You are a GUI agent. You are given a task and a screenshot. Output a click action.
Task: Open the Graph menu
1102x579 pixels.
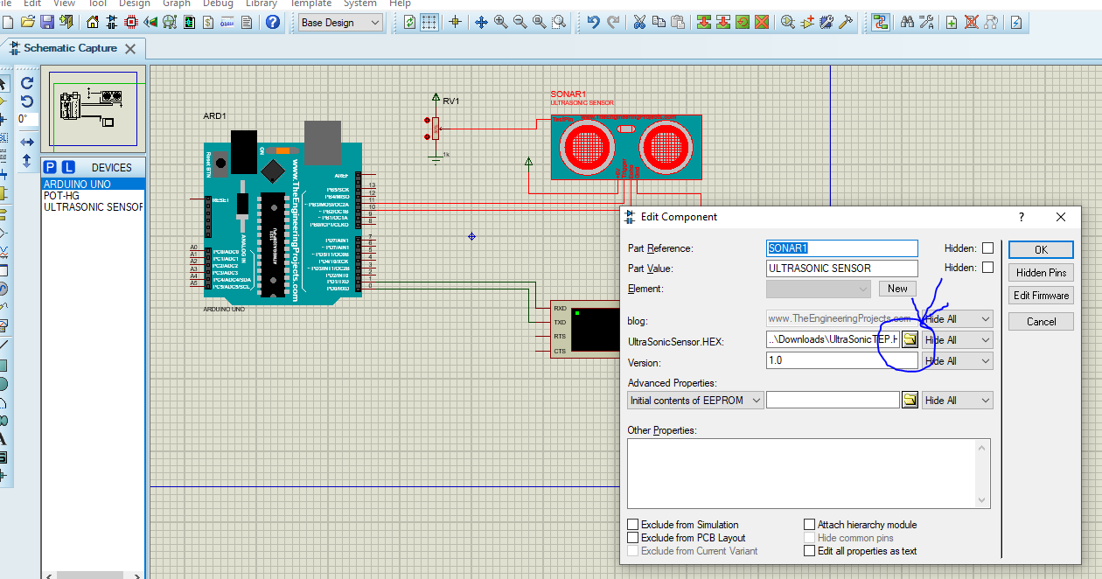(x=176, y=3)
